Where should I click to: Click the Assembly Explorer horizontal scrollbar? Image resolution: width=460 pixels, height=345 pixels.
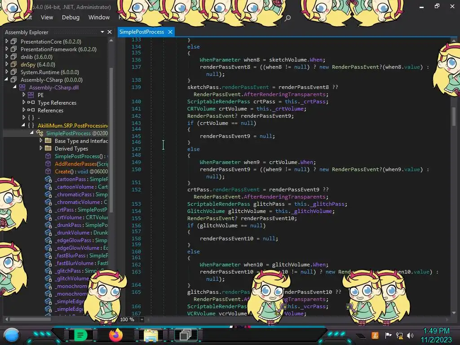point(30,319)
